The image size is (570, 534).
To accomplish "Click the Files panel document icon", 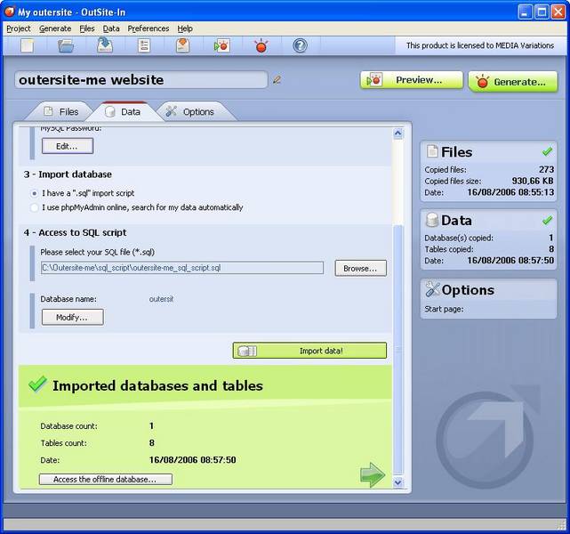I will (x=432, y=151).
